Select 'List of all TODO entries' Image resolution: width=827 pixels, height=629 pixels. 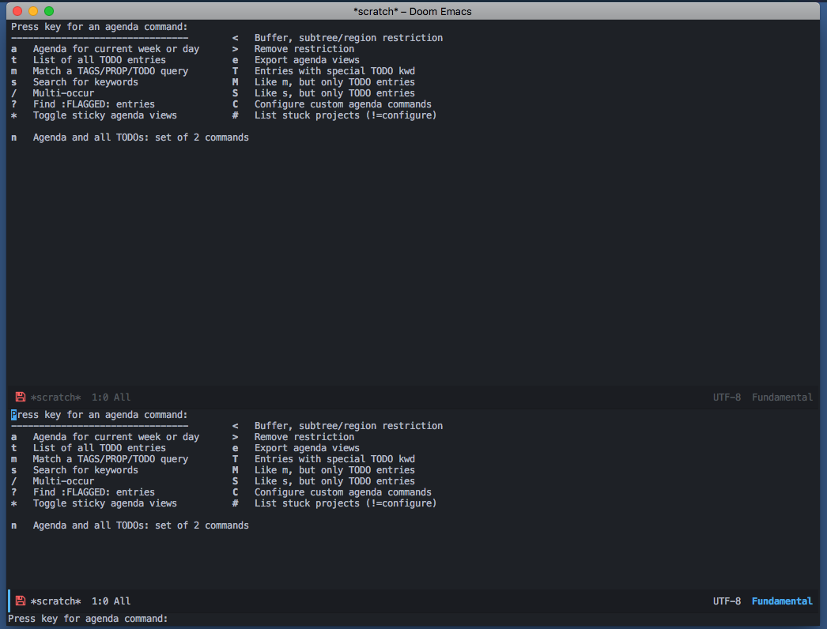tap(100, 59)
